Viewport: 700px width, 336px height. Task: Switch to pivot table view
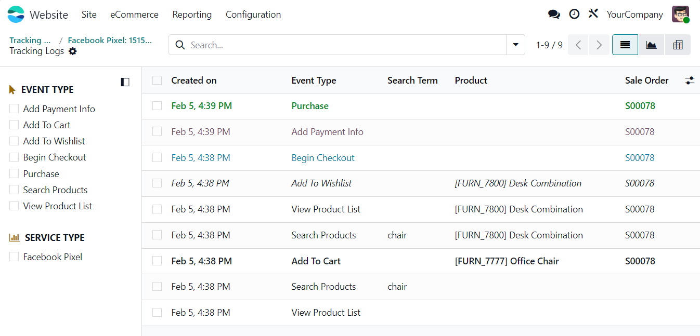[677, 45]
